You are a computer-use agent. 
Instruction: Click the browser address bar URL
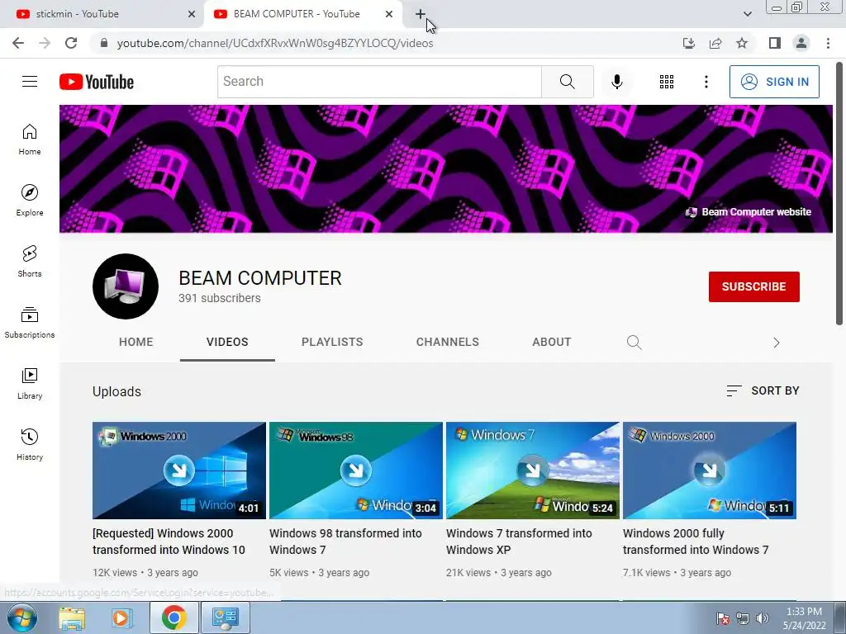275,43
